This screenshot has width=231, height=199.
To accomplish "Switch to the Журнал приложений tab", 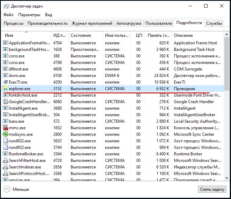I will click(92, 23).
